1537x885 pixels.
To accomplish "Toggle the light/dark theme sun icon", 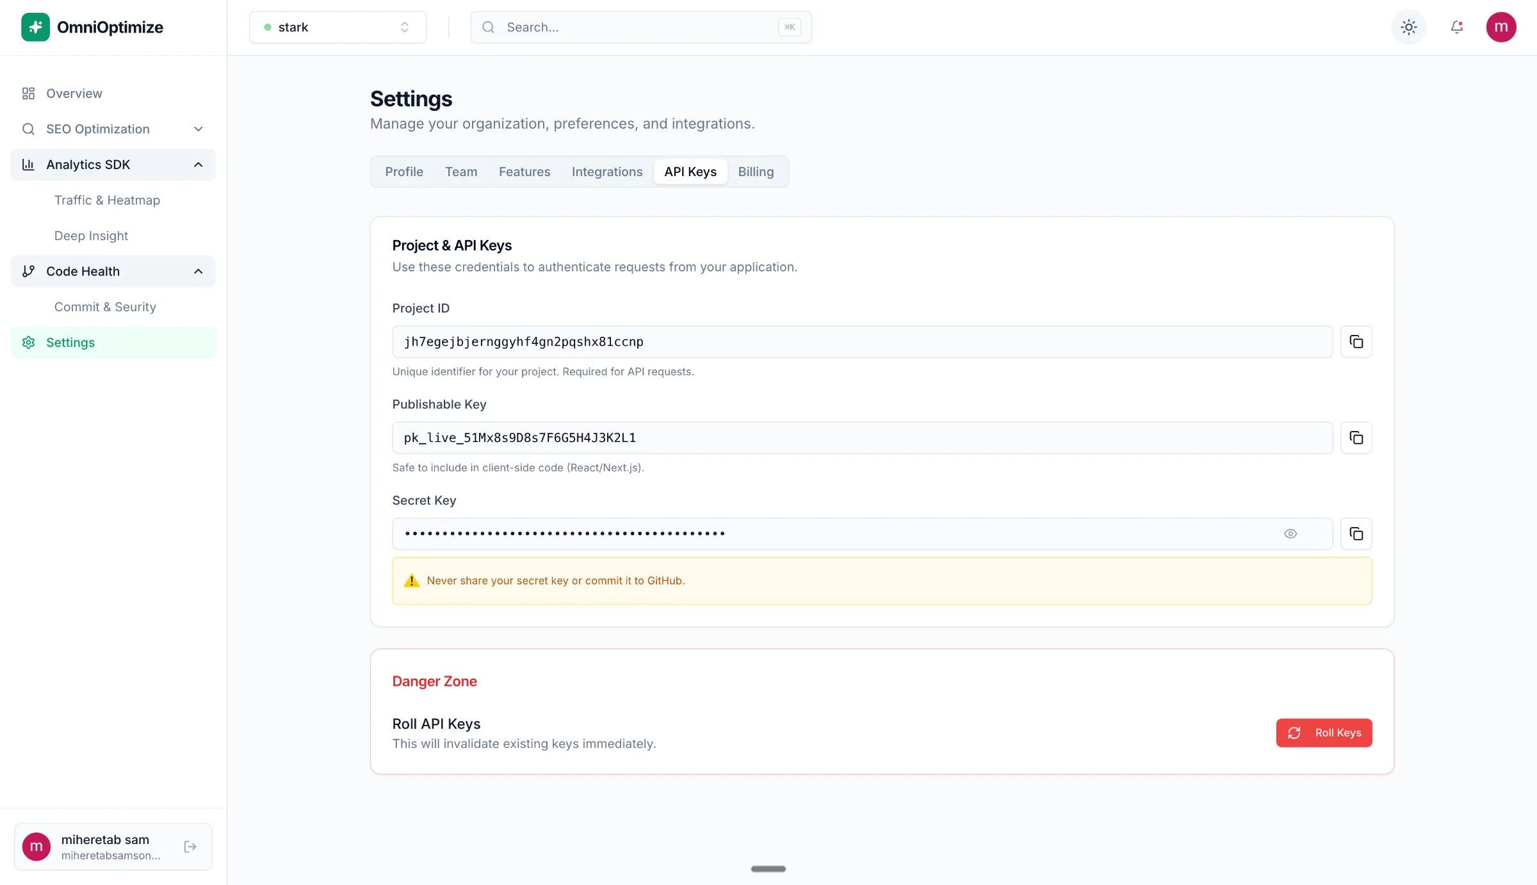I will [x=1408, y=27].
